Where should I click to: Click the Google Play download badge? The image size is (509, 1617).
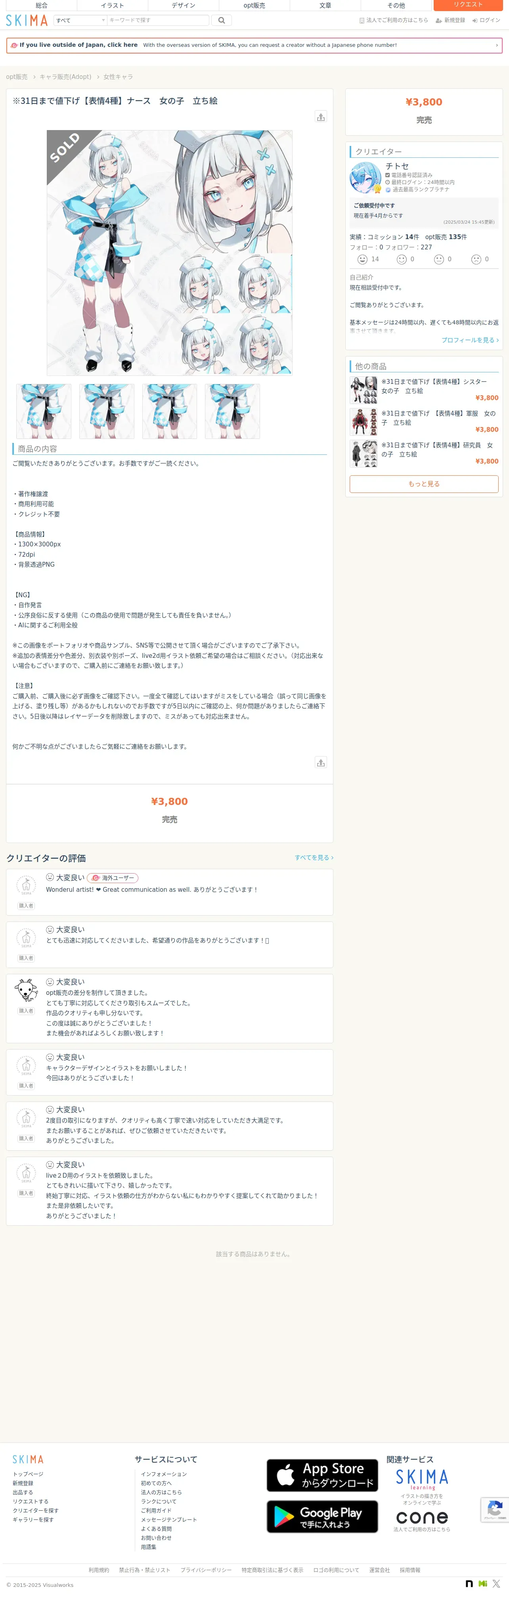(x=322, y=1517)
